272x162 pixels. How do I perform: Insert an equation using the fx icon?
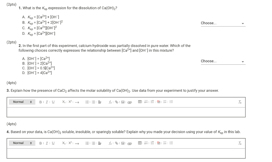tap(110, 102)
